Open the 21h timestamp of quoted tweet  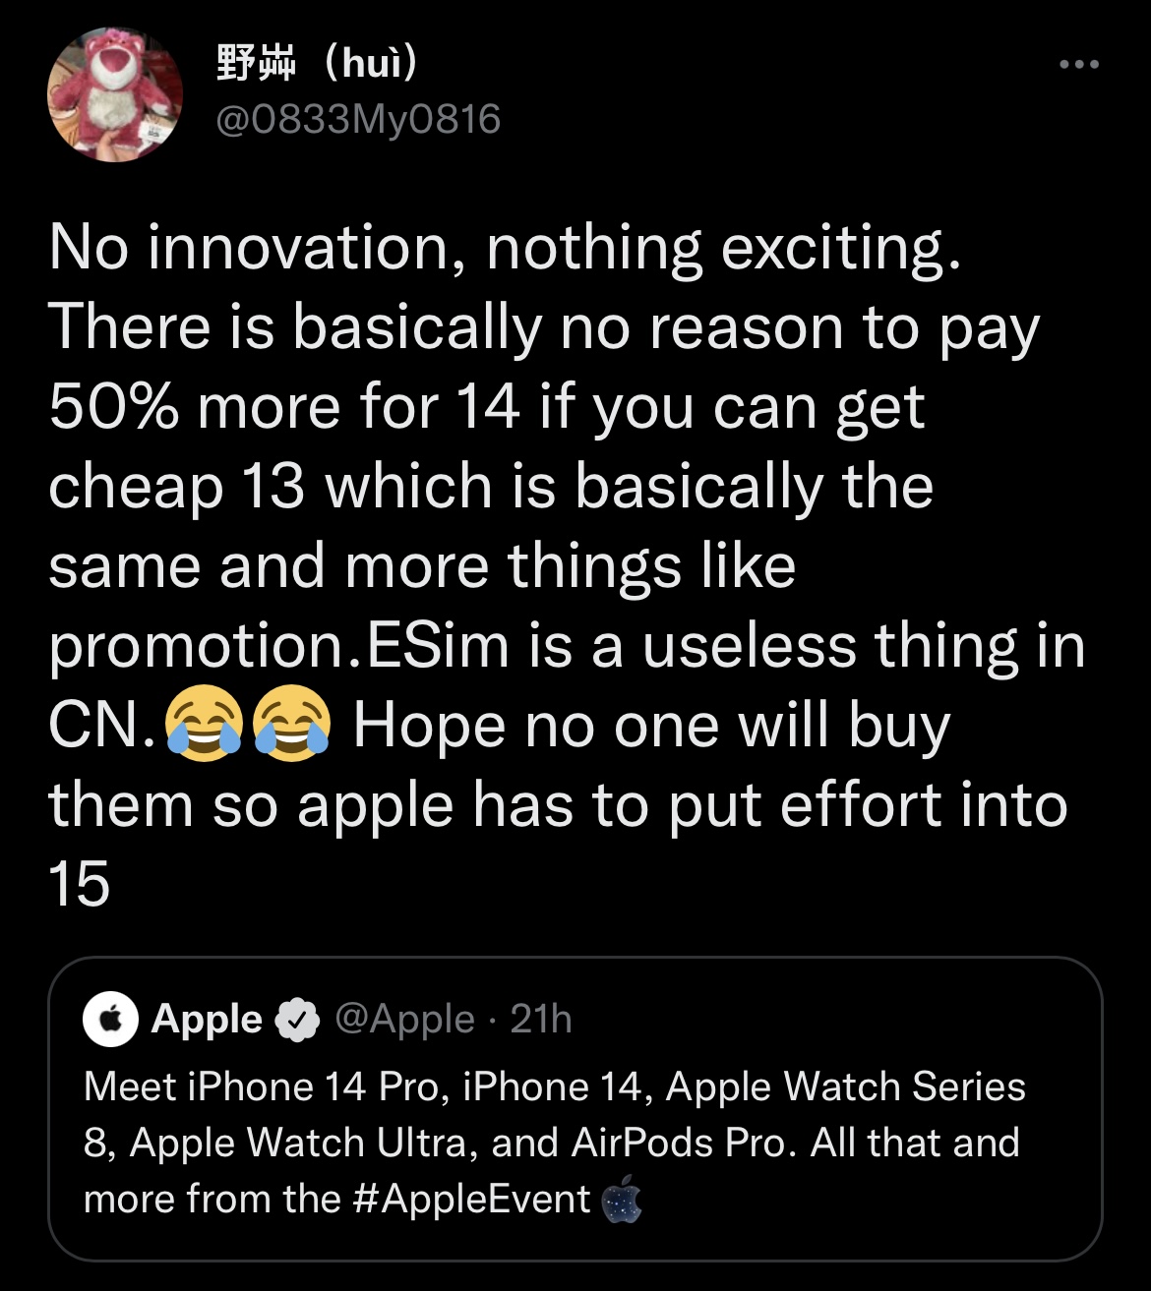(x=541, y=1020)
